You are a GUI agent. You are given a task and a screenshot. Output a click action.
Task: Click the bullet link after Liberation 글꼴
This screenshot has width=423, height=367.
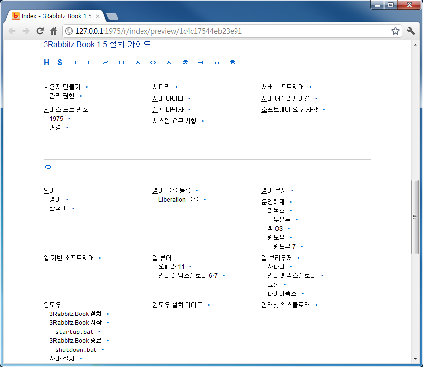(205, 199)
